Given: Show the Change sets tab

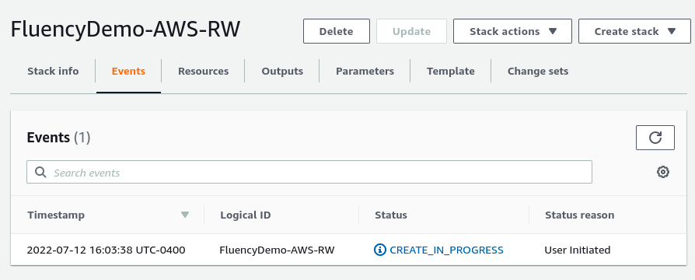Looking at the screenshot, I should pyautogui.click(x=538, y=71).
